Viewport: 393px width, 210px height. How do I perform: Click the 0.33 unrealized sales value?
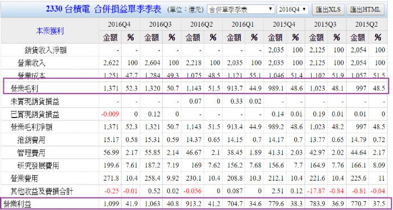click(236, 101)
